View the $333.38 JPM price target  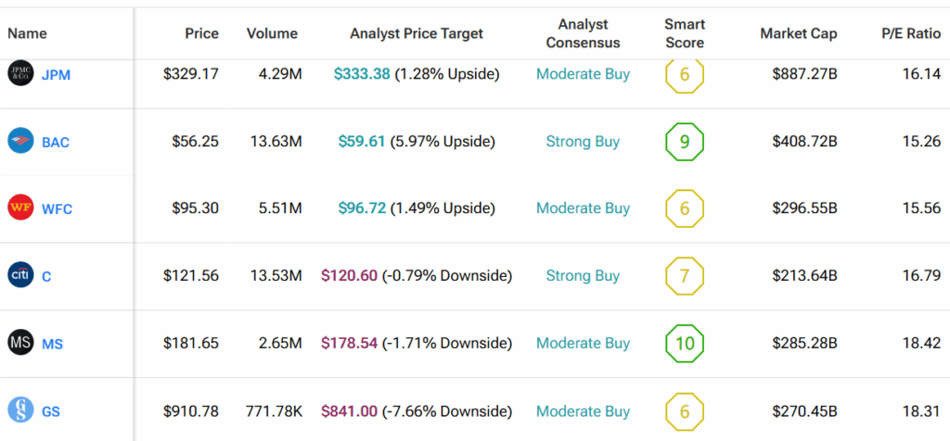pos(362,74)
